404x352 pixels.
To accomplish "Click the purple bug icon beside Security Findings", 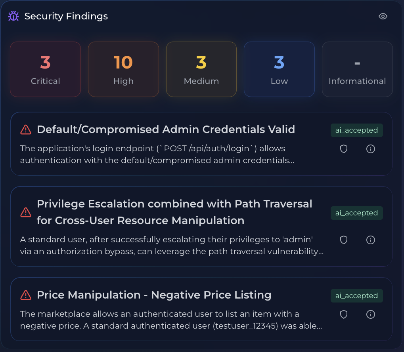I will pos(13,16).
